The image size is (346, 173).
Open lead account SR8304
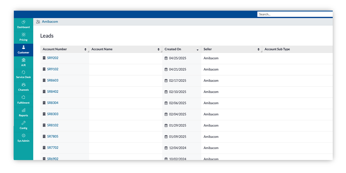point(53,103)
